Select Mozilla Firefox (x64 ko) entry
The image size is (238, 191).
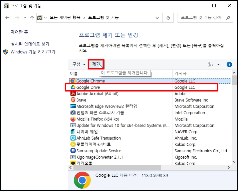click(x=98, y=119)
